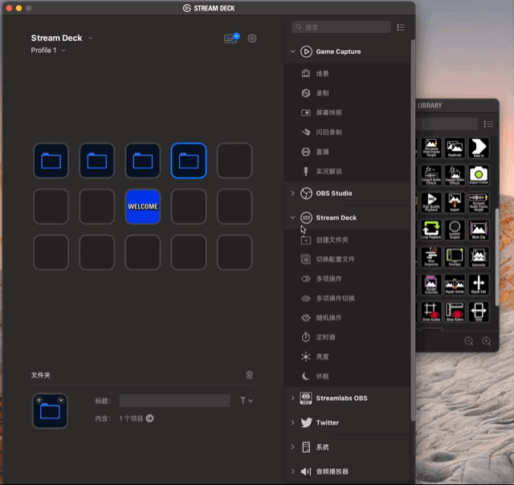Click Duplicate icon in Library window
514x485 pixels.
click(455, 148)
